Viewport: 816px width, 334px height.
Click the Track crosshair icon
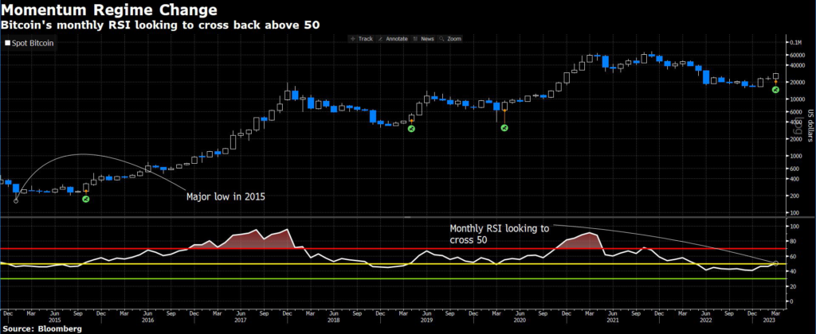click(354, 38)
